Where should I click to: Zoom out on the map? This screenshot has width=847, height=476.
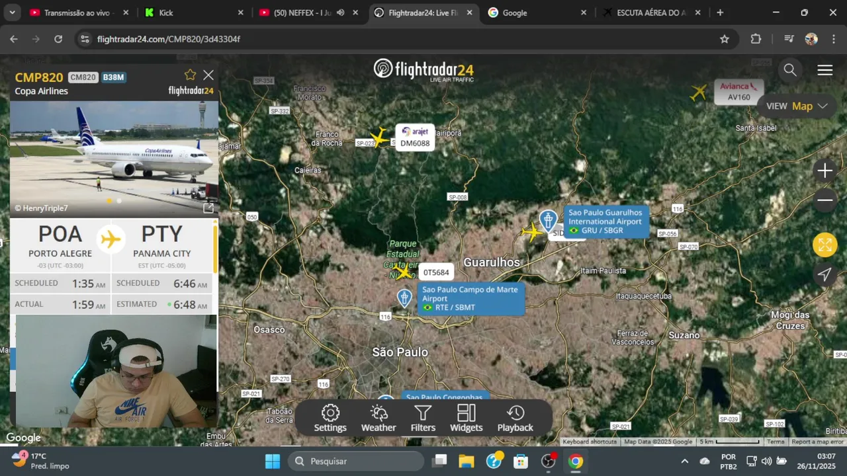(x=825, y=200)
